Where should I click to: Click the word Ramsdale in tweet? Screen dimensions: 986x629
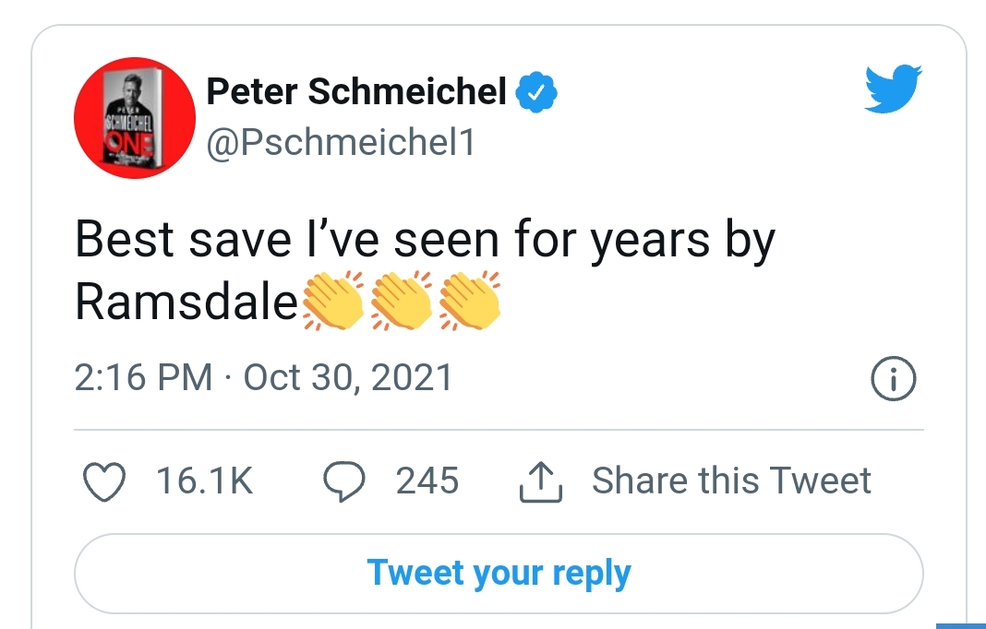pos(186,302)
